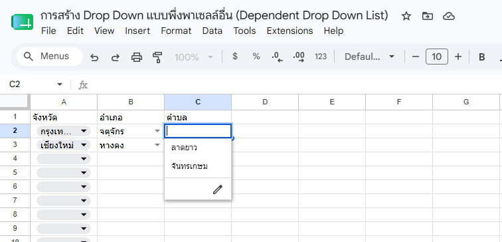This screenshot has height=242, width=502.
Task: Select column C header
Action: tap(198, 102)
